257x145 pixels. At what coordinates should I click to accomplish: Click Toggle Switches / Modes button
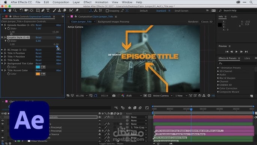[111, 143]
